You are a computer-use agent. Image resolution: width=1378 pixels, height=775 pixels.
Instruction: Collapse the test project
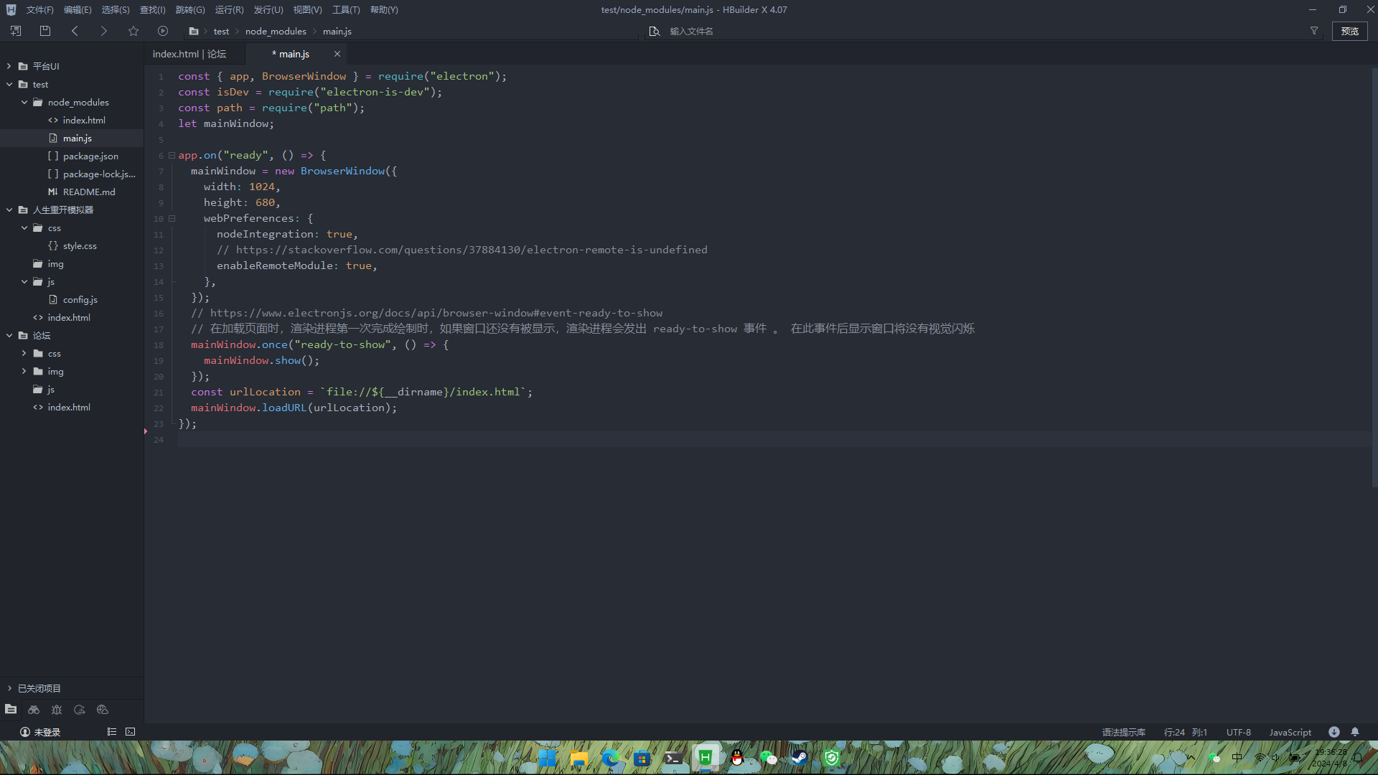9,84
